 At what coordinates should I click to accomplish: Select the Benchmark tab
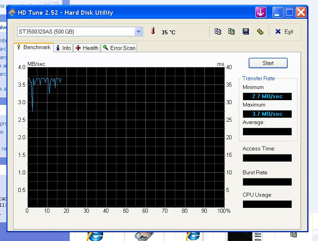pyautogui.click(x=33, y=47)
